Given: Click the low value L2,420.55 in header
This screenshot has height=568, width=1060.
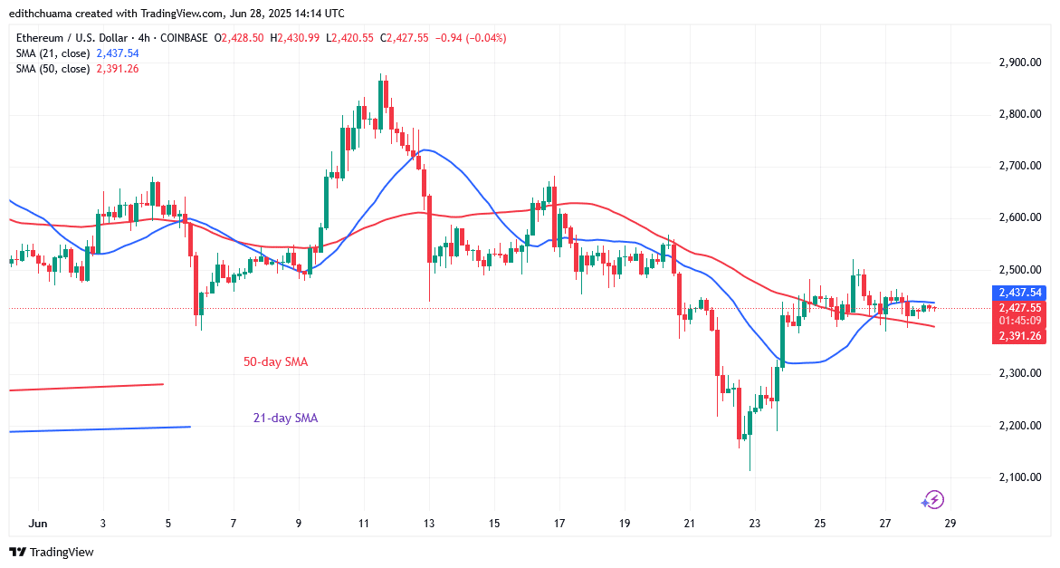Looking at the screenshot, I should click(349, 38).
